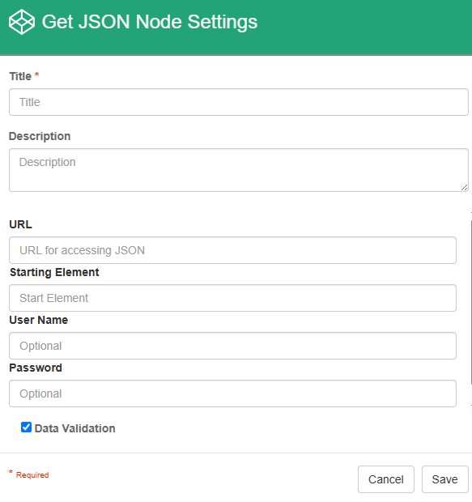Click the Title label text
This screenshot has width=472, height=502.
pyautogui.click(x=20, y=76)
